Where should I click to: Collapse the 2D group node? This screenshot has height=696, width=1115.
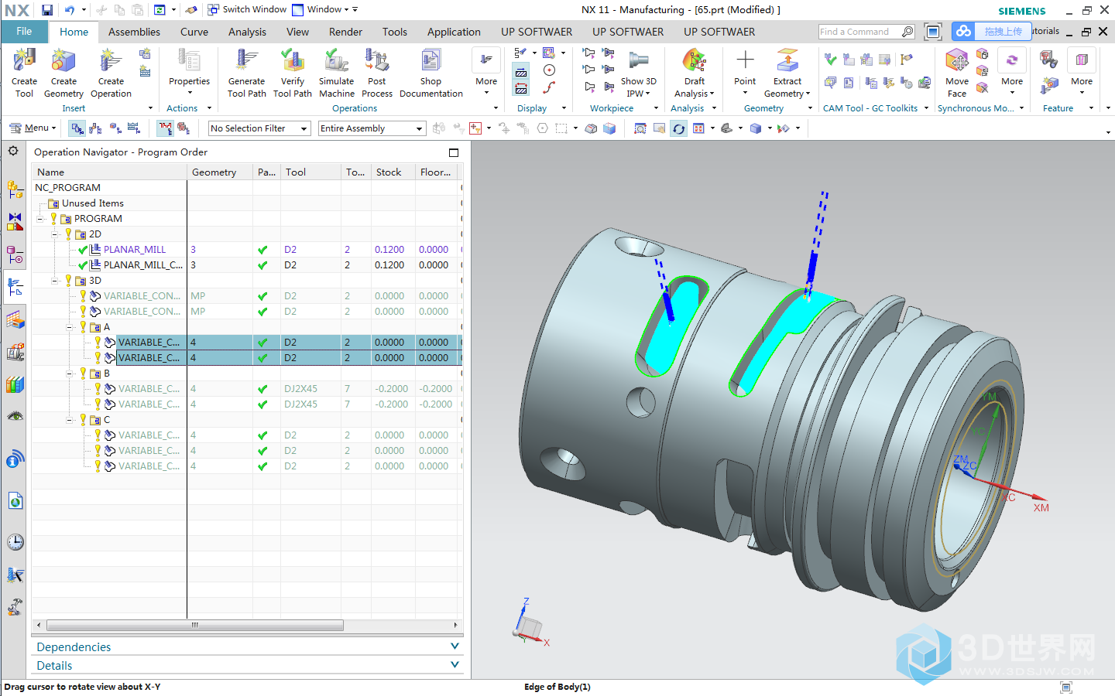tap(55, 234)
